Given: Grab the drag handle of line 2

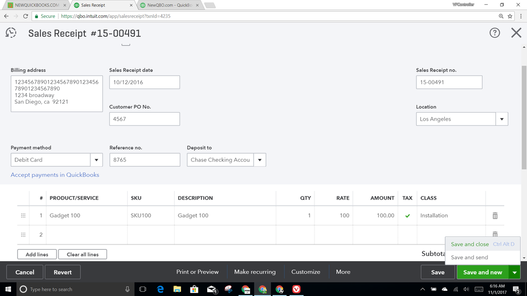Looking at the screenshot, I should pos(23,234).
